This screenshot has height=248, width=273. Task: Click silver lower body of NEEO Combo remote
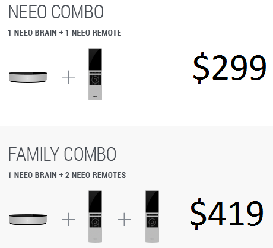95,92
